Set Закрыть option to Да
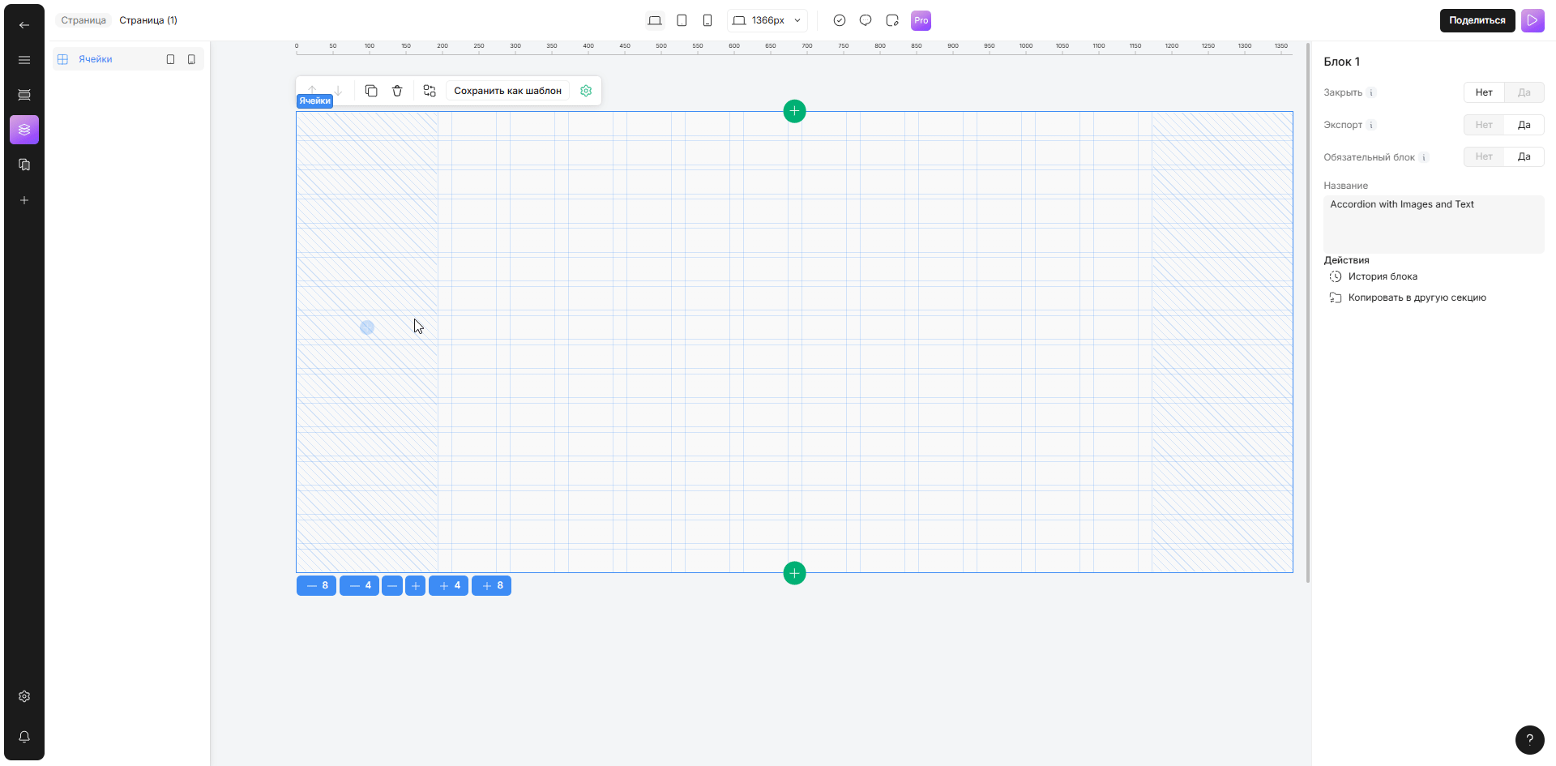1556x766 pixels. (x=1524, y=92)
